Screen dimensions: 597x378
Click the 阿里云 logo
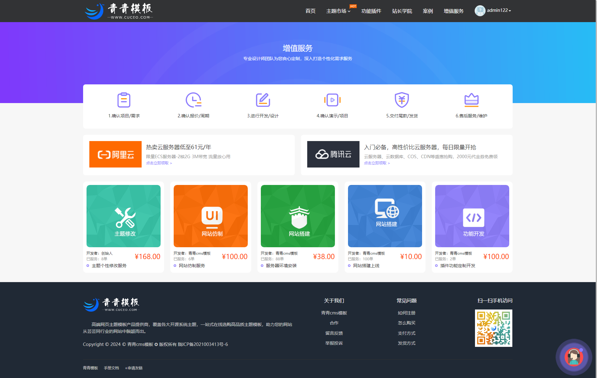(x=115, y=154)
